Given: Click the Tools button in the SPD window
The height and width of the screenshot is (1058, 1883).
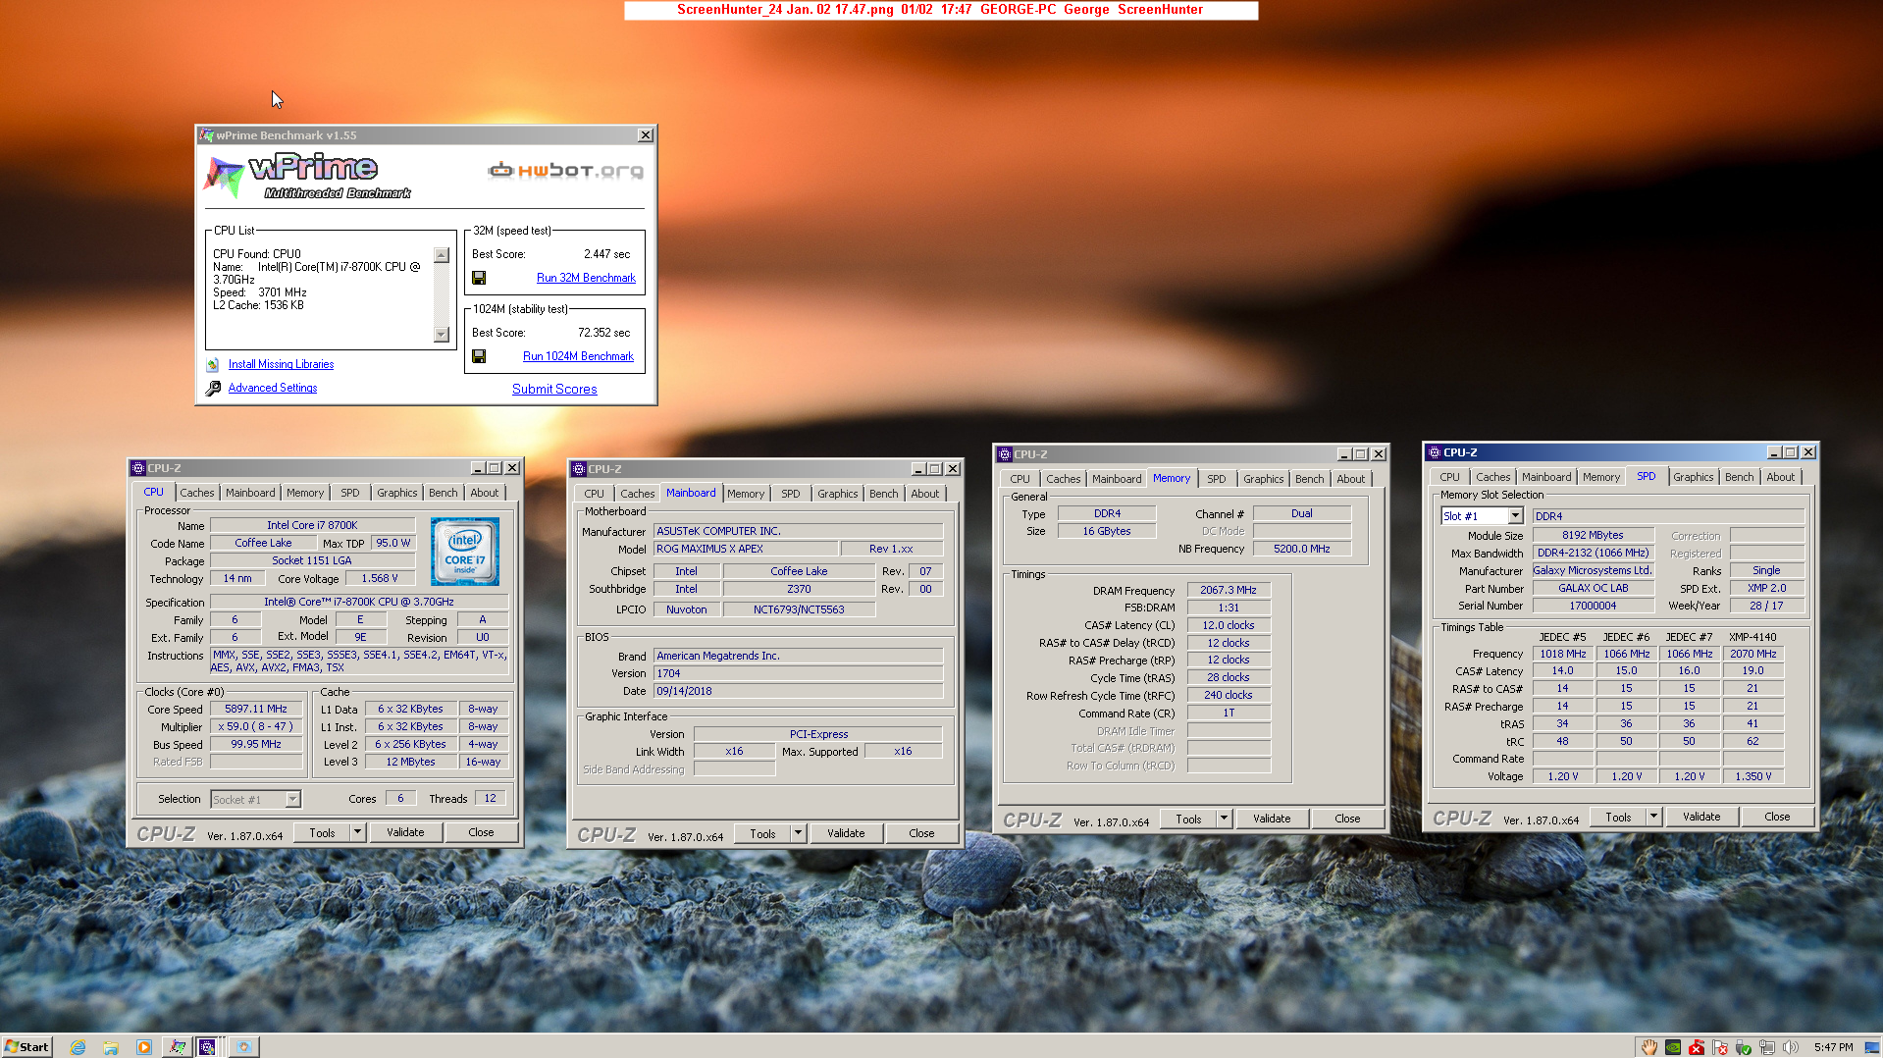Looking at the screenshot, I should (x=1618, y=817).
